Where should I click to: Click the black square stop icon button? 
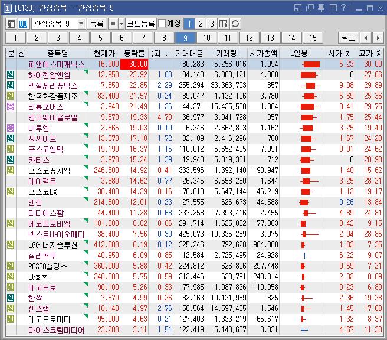click(113, 24)
